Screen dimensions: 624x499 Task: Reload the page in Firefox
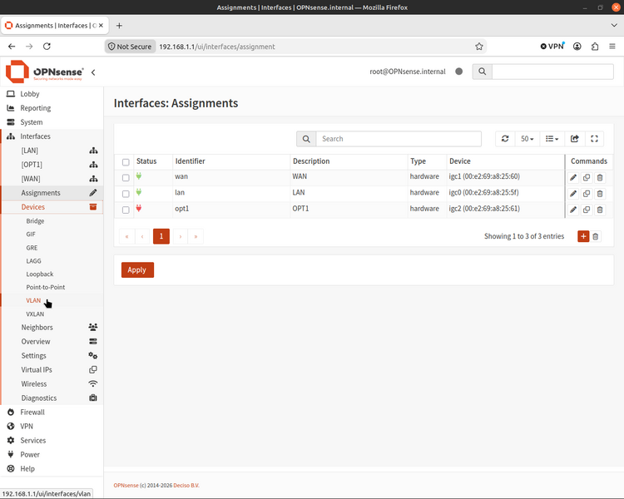(47, 47)
